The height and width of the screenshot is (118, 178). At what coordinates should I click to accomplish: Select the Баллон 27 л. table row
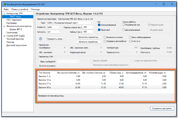point(102,84)
